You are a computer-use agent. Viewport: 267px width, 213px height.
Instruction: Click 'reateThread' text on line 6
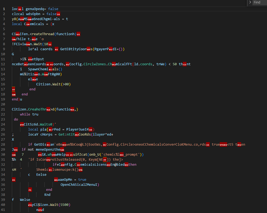43,34
